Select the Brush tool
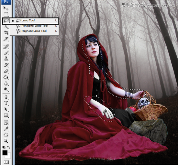Screen dimensions: 178x165 coord(6,53)
